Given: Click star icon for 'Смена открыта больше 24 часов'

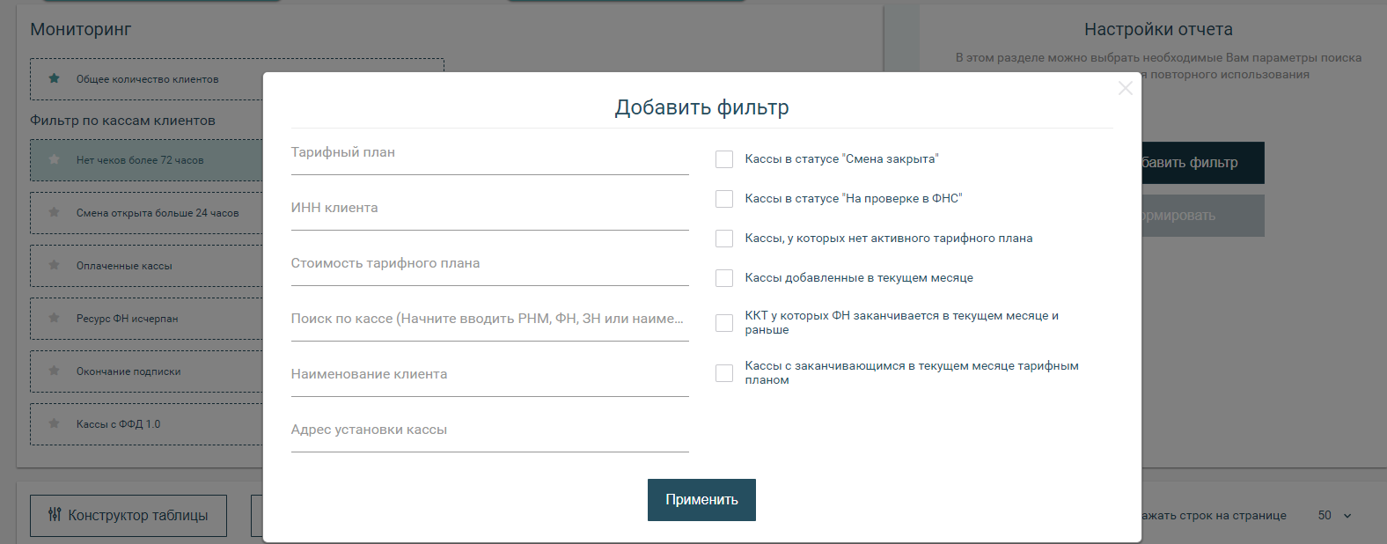Looking at the screenshot, I should (55, 212).
